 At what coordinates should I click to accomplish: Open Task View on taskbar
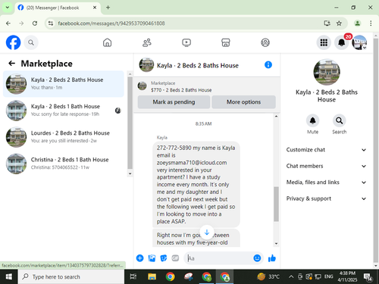133,276
